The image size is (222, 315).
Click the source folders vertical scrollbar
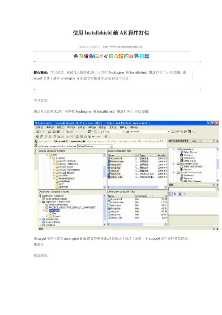point(104,171)
